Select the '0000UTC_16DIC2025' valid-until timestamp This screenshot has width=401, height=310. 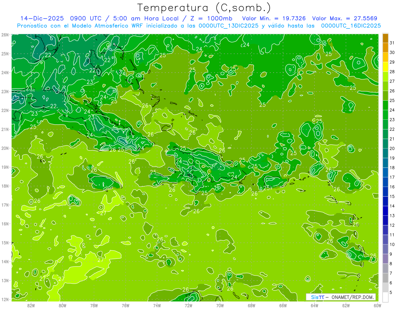[x=351, y=26]
